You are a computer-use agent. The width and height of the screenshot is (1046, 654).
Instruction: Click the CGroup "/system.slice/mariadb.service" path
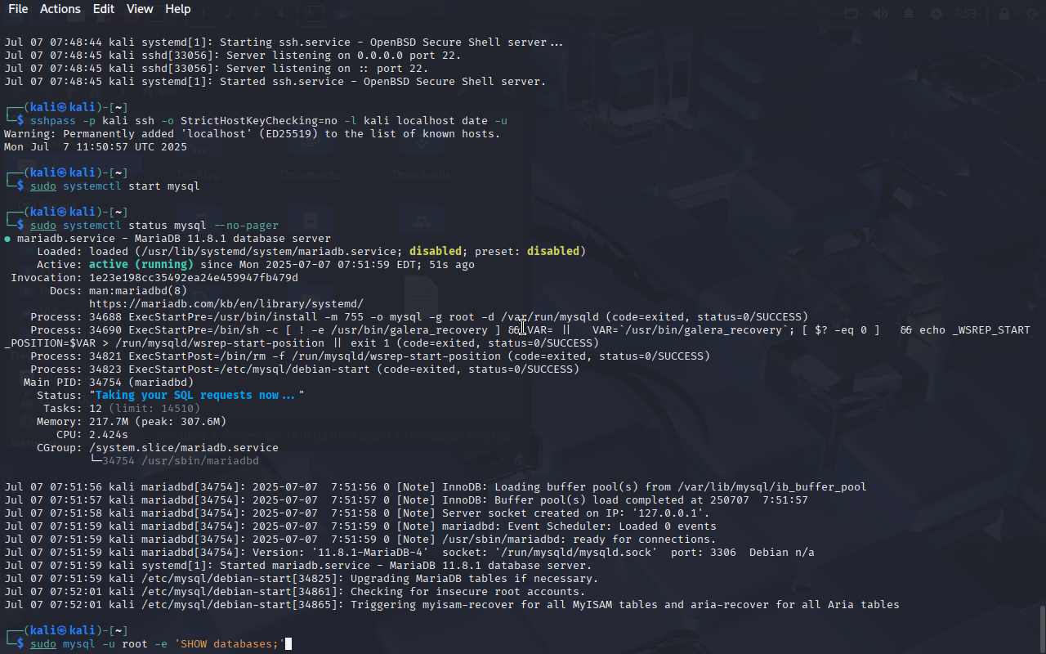(x=184, y=448)
